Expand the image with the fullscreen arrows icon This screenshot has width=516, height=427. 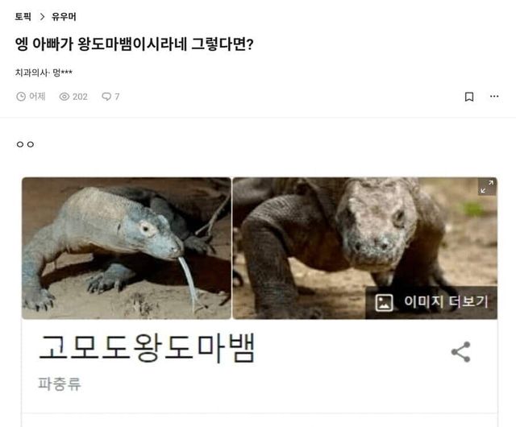coord(487,187)
